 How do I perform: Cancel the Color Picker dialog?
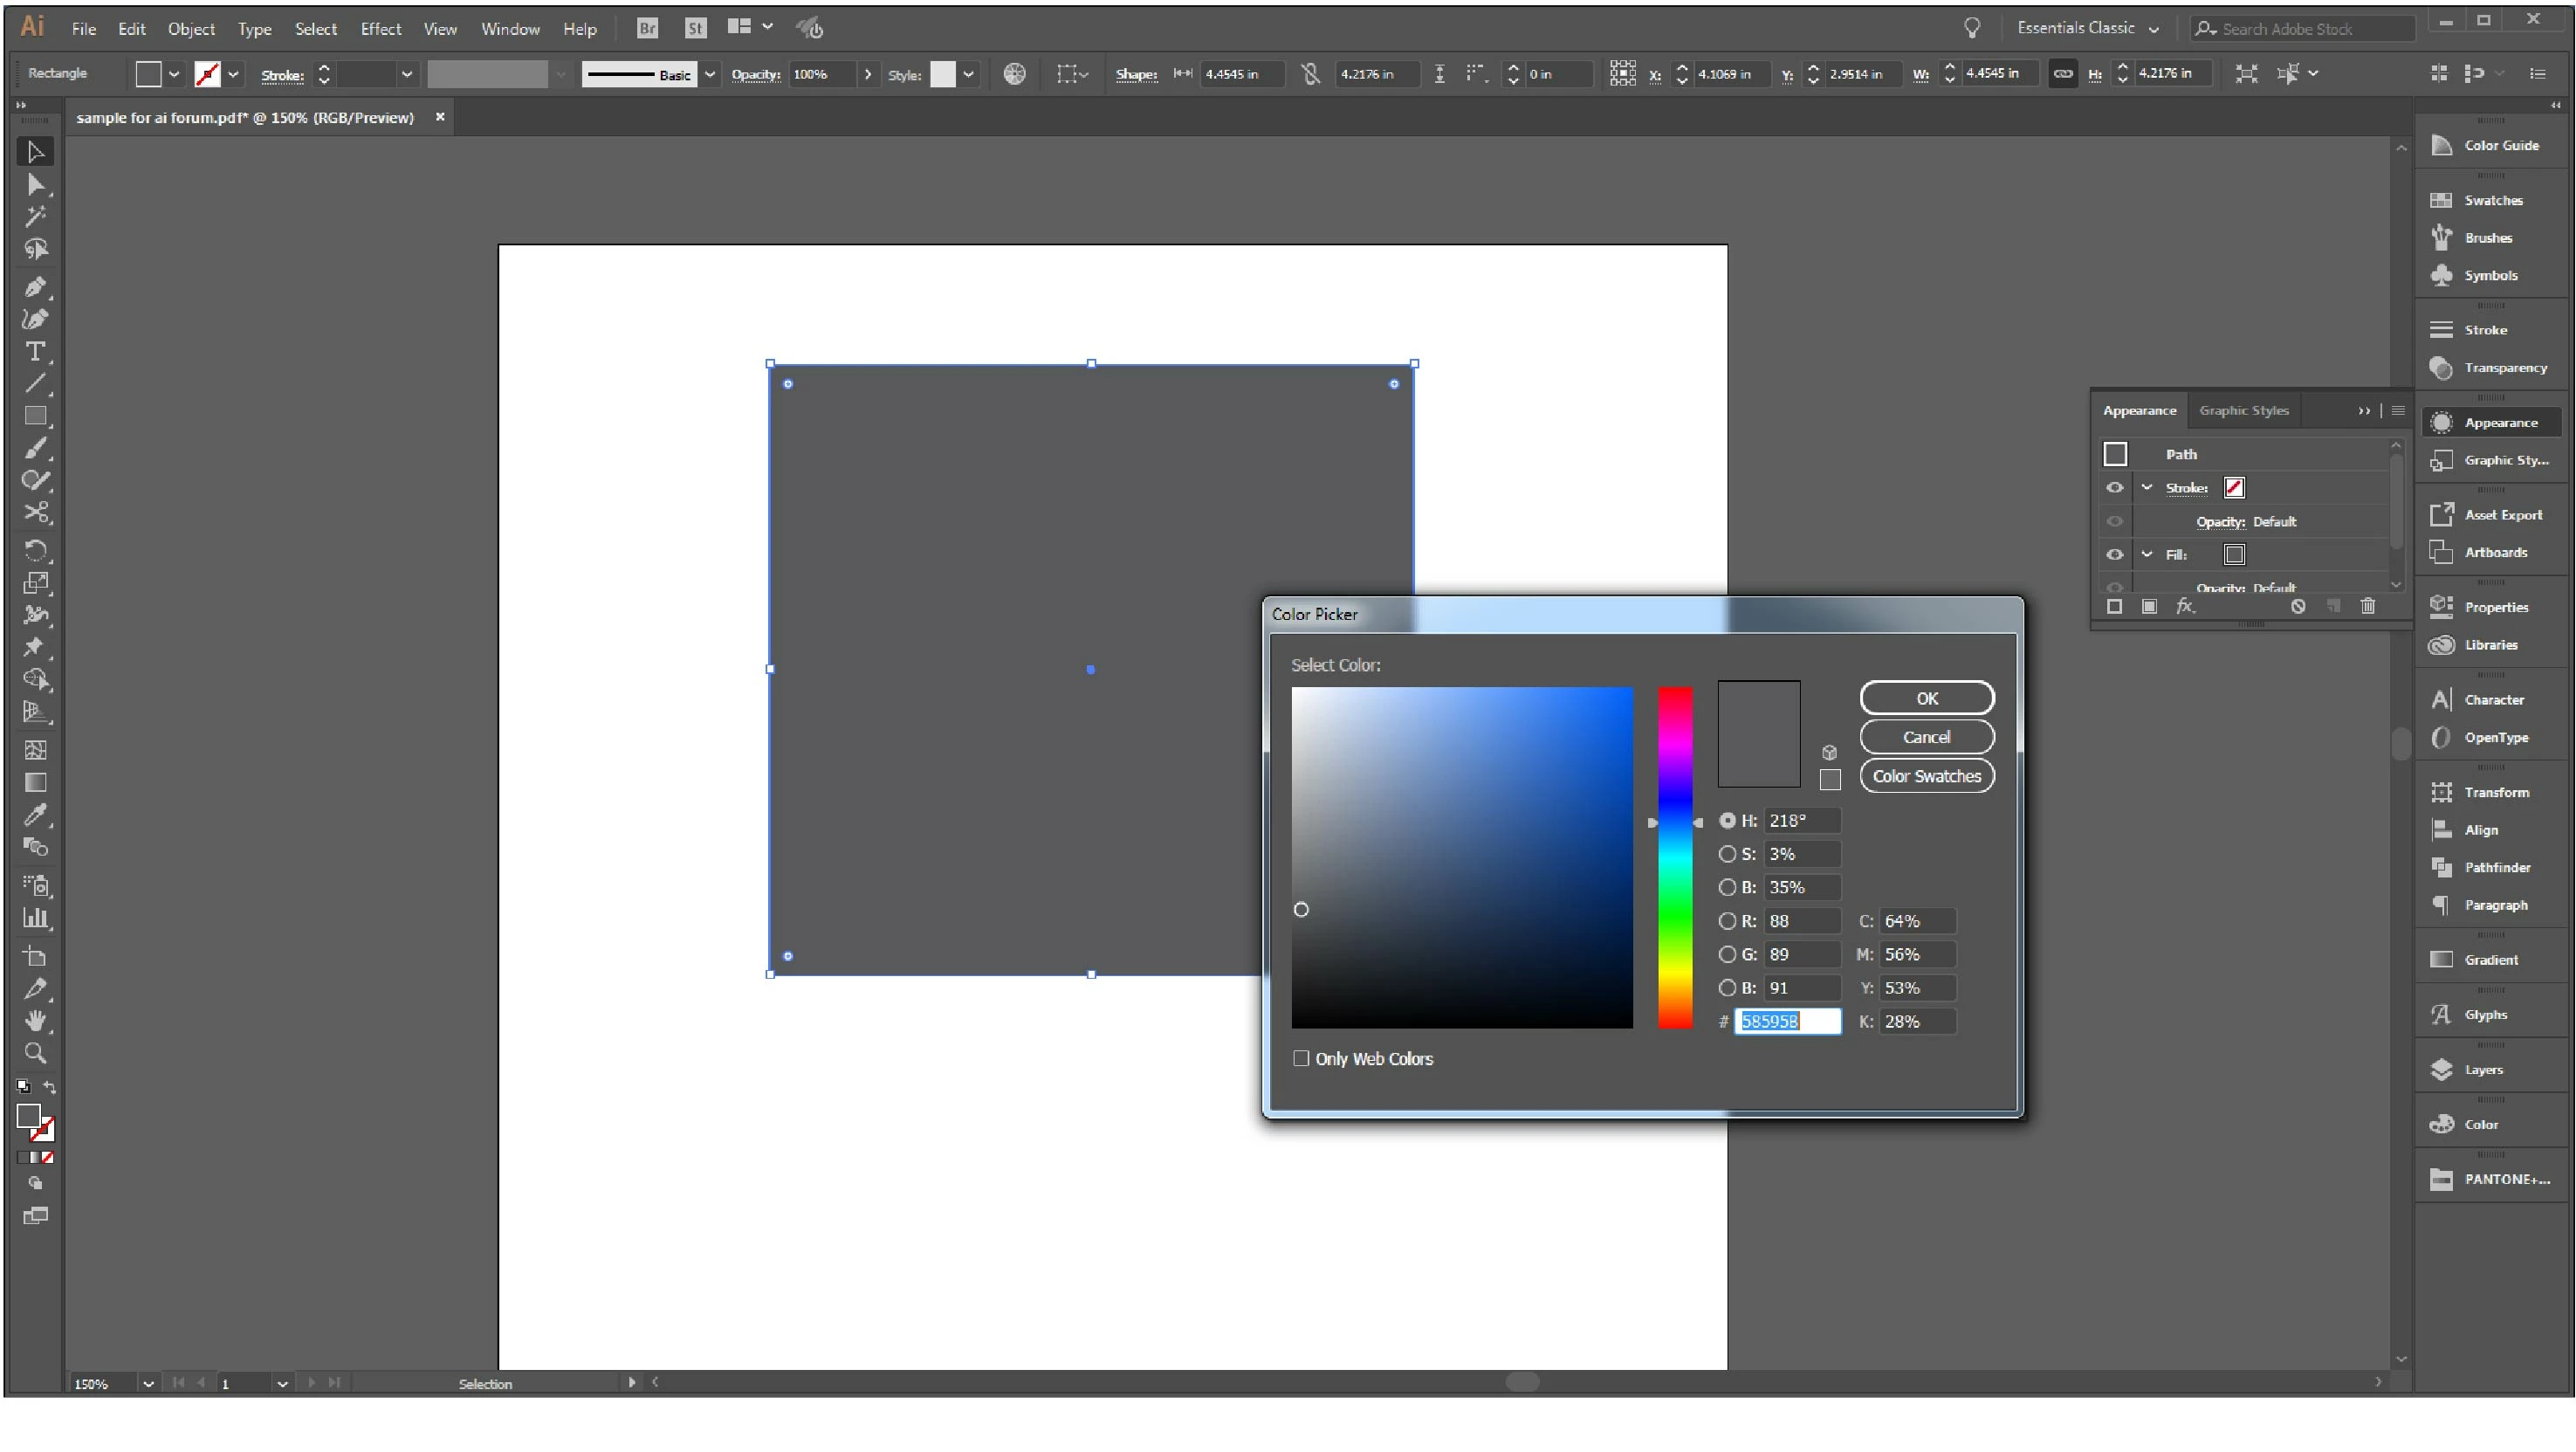(x=1926, y=737)
